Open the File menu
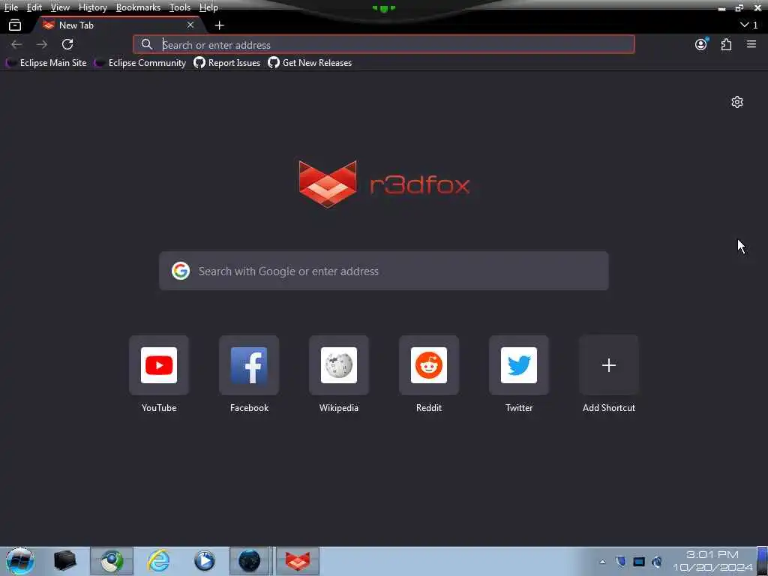Image resolution: width=768 pixels, height=576 pixels. 11,7
